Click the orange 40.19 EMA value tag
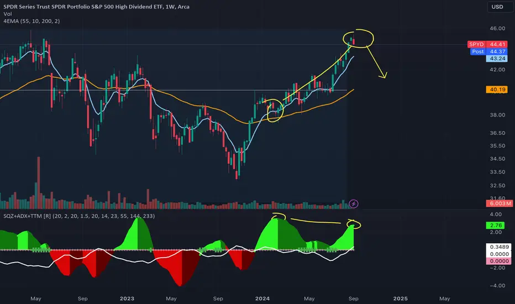 [x=497, y=90]
